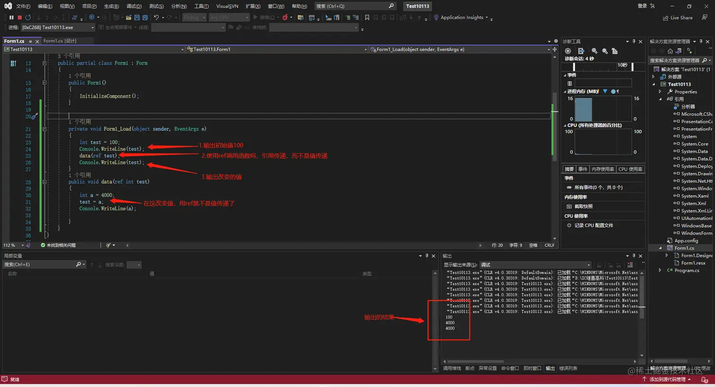The width and height of the screenshot is (715, 387).
Task: Click the Hot Reload flame icon
Action: click(x=285, y=17)
